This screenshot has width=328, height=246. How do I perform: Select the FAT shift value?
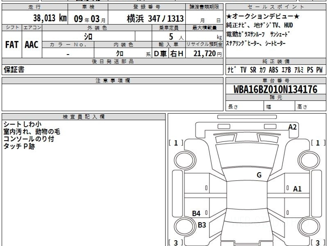pos(11,45)
